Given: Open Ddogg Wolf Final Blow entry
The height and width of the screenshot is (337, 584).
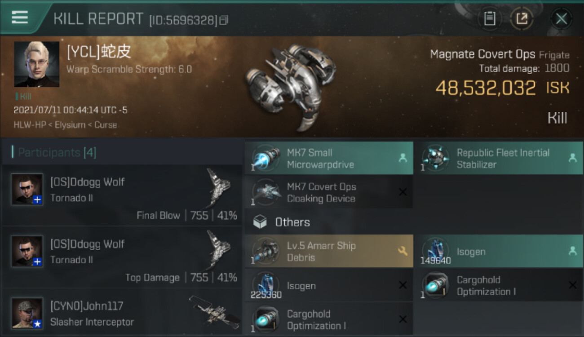Looking at the screenshot, I should click(x=122, y=195).
